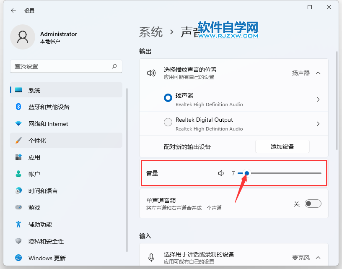Click the back arrow in Settings header
Image resolution: width=342 pixels, height=269 pixels.
pyautogui.click(x=13, y=10)
